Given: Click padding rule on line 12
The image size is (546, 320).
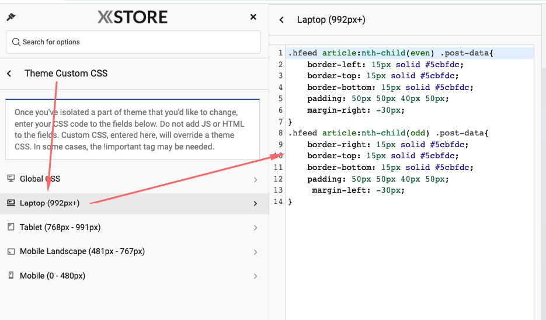Looking at the screenshot, I should [x=378, y=179].
